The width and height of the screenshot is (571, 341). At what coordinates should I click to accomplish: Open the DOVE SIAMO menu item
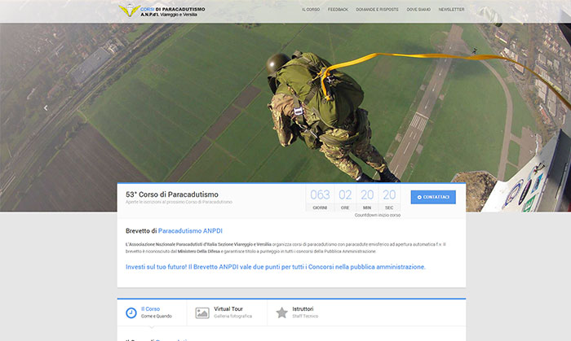point(418,9)
